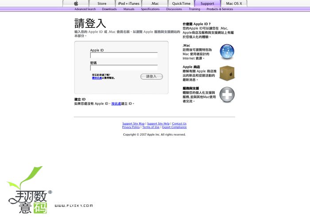This screenshot has width=310, height=217.
Task: Click the Apple logo tab
Action: (76, 4)
